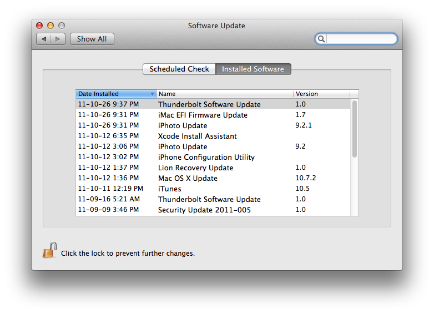The width and height of the screenshot is (434, 314).
Task: Focus the search field
Action: [356, 39]
